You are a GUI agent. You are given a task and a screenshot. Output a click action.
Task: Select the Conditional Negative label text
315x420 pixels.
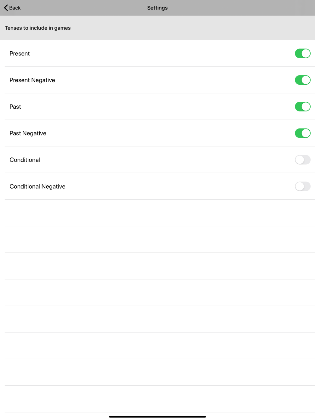click(x=37, y=187)
